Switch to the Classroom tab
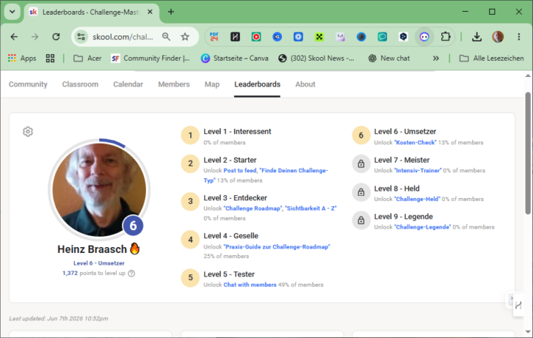Screen dimensions: 533x338 pyautogui.click(x=80, y=84)
